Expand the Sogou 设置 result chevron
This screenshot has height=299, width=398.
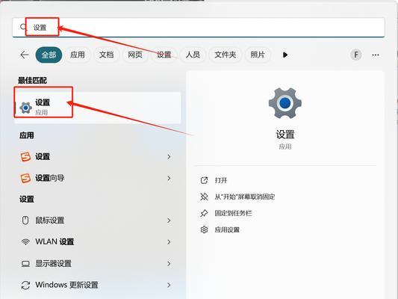click(x=169, y=157)
